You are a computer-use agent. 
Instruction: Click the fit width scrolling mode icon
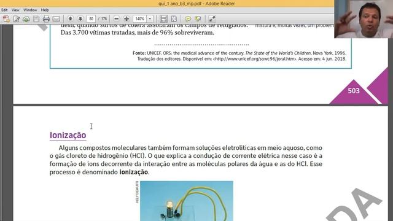pyautogui.click(x=164, y=19)
